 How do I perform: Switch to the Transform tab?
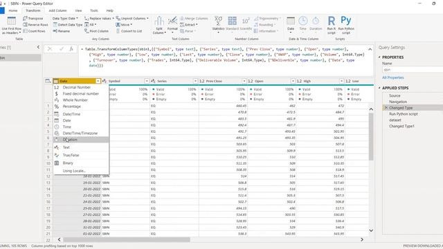click(x=33, y=10)
